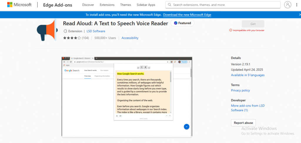Open the Discover menu

click(88, 5)
